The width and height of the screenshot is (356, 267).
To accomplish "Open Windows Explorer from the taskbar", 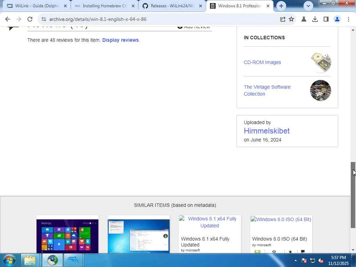I will click(x=30, y=260).
